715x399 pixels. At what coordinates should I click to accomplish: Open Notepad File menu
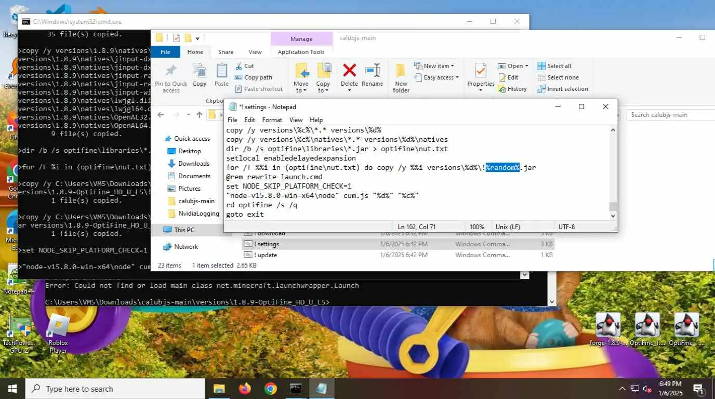point(232,120)
